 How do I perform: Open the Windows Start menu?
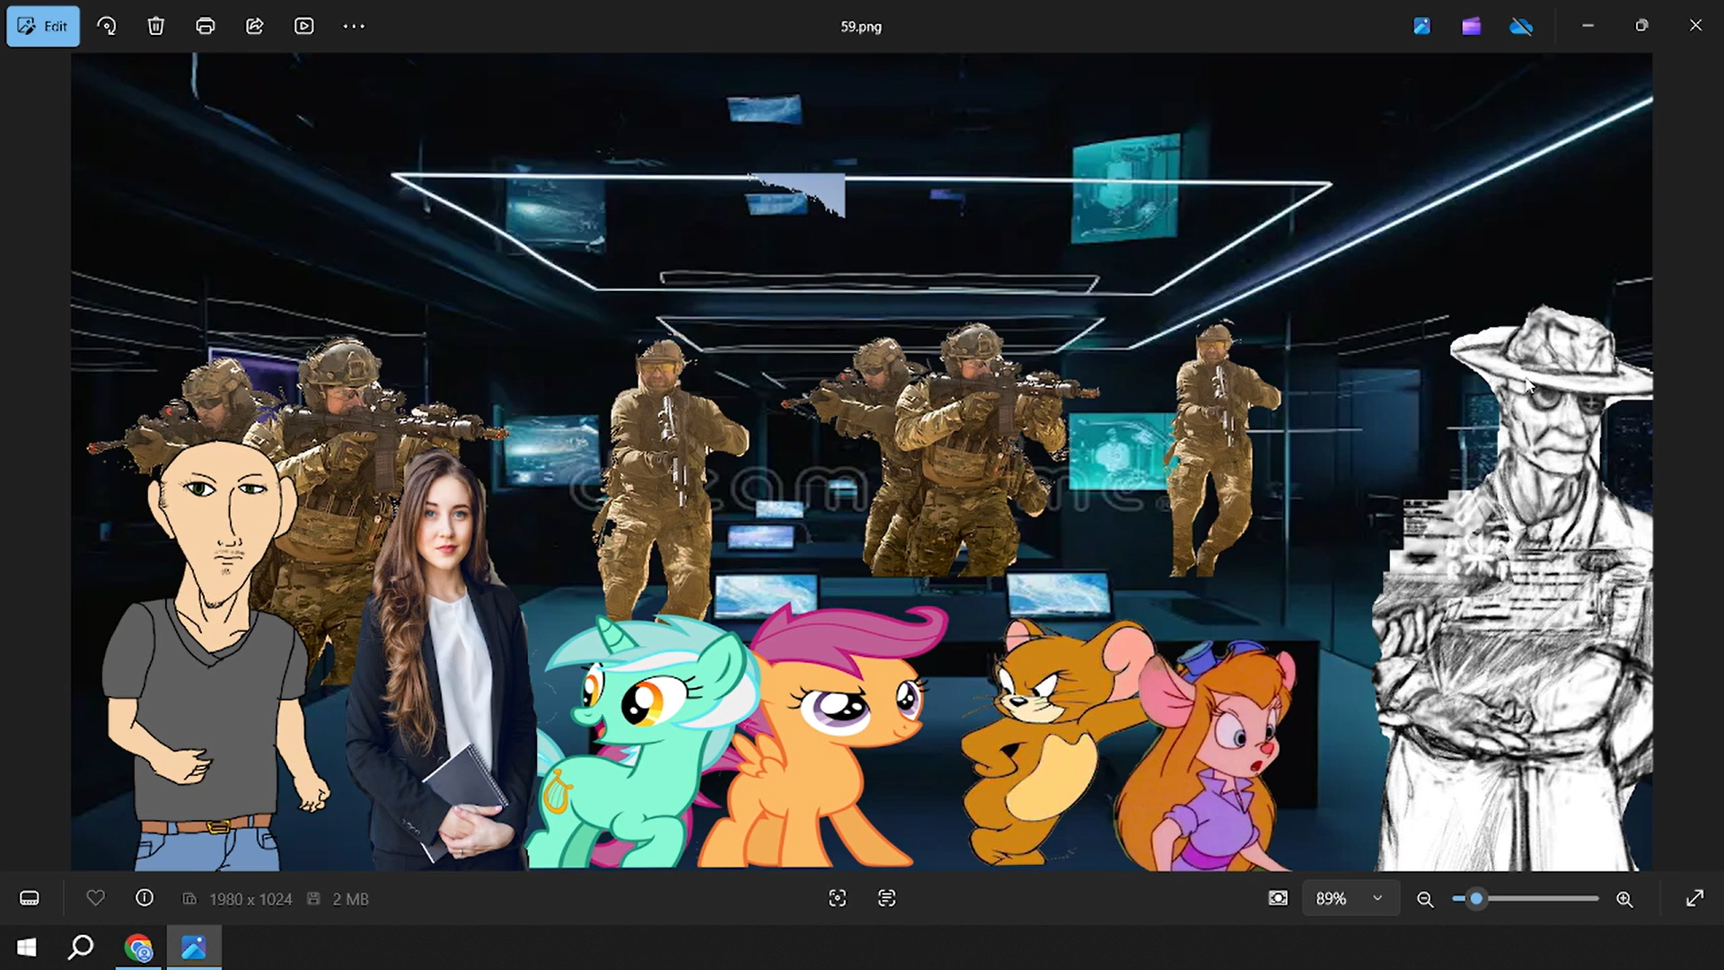click(27, 948)
